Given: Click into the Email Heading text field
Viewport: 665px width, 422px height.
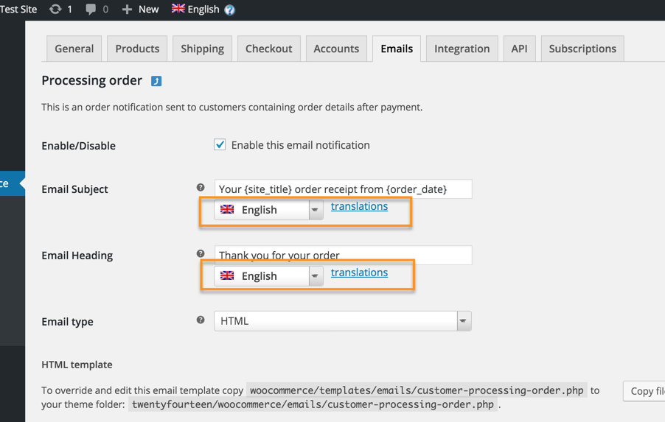Looking at the screenshot, I should click(343, 255).
